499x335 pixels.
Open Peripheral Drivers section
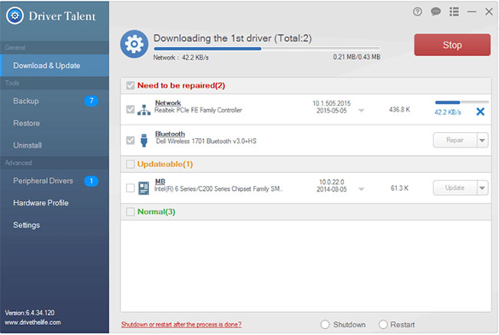click(43, 181)
